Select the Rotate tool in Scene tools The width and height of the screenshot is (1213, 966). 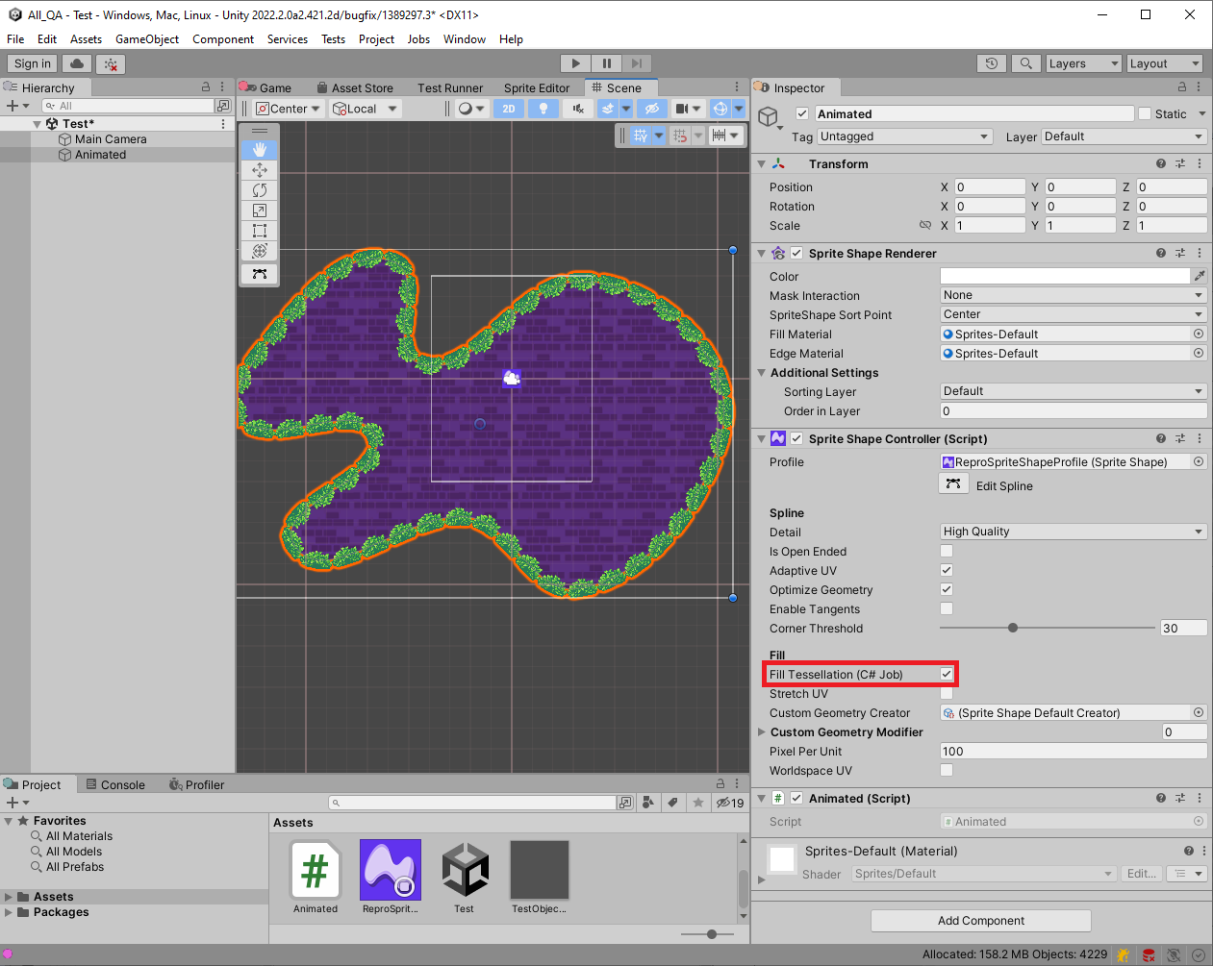click(x=260, y=190)
